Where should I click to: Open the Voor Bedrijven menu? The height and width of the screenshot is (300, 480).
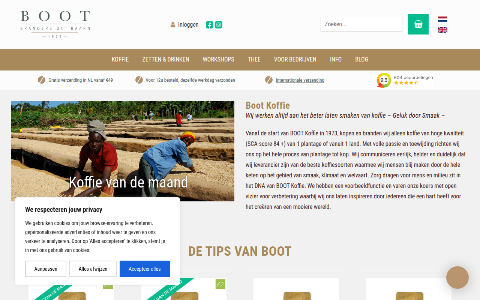click(295, 59)
